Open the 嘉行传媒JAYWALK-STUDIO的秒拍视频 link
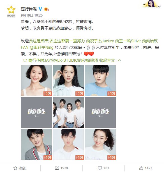164x173 pixels. [63, 60]
